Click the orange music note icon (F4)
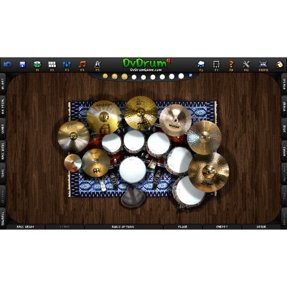 click(x=82, y=65)
